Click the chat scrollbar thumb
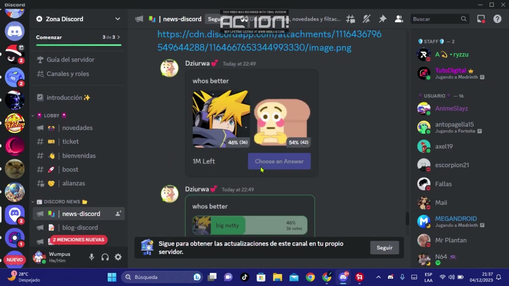Screen dimensions: 509x286 point(407,218)
